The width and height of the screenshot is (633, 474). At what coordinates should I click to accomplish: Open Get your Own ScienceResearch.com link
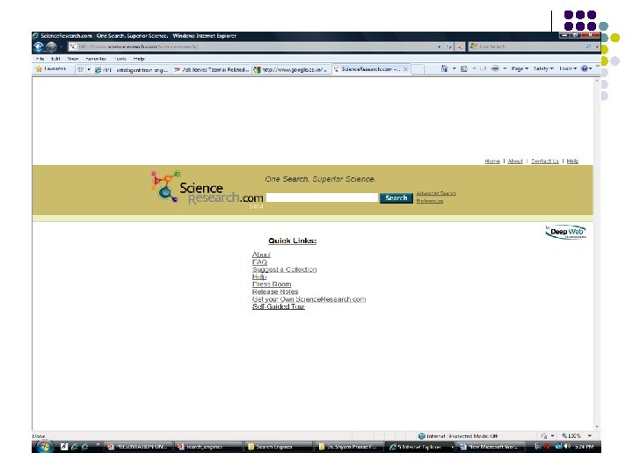click(309, 299)
